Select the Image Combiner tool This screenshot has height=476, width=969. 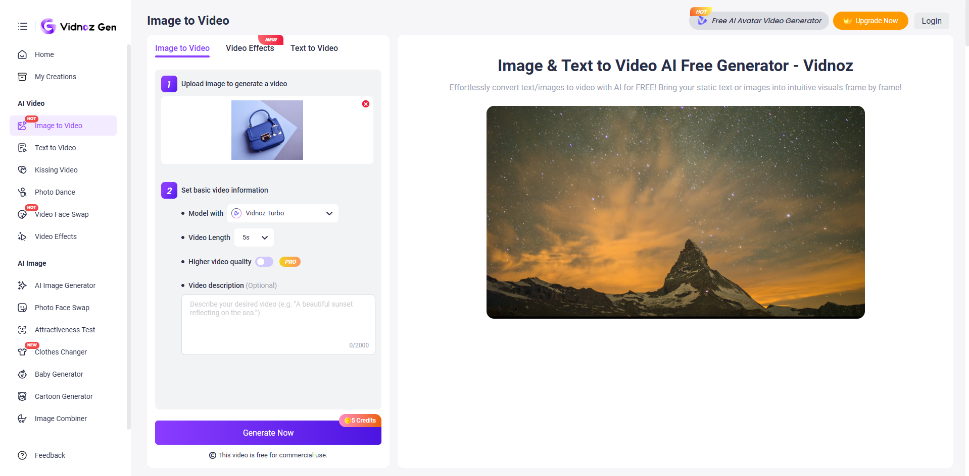[60, 419]
